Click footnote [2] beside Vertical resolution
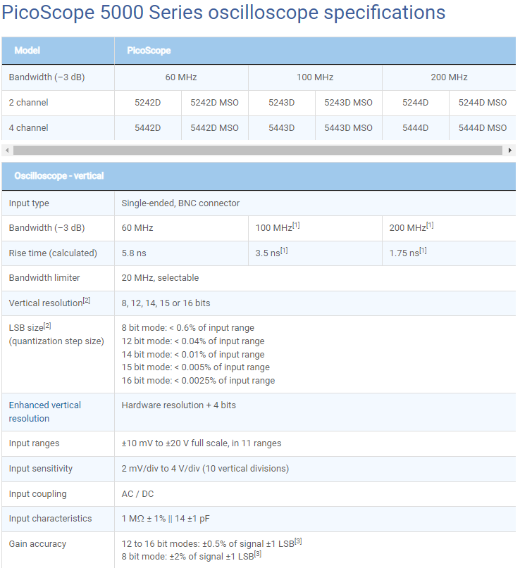Screen dimensions: 520x568 86,301
